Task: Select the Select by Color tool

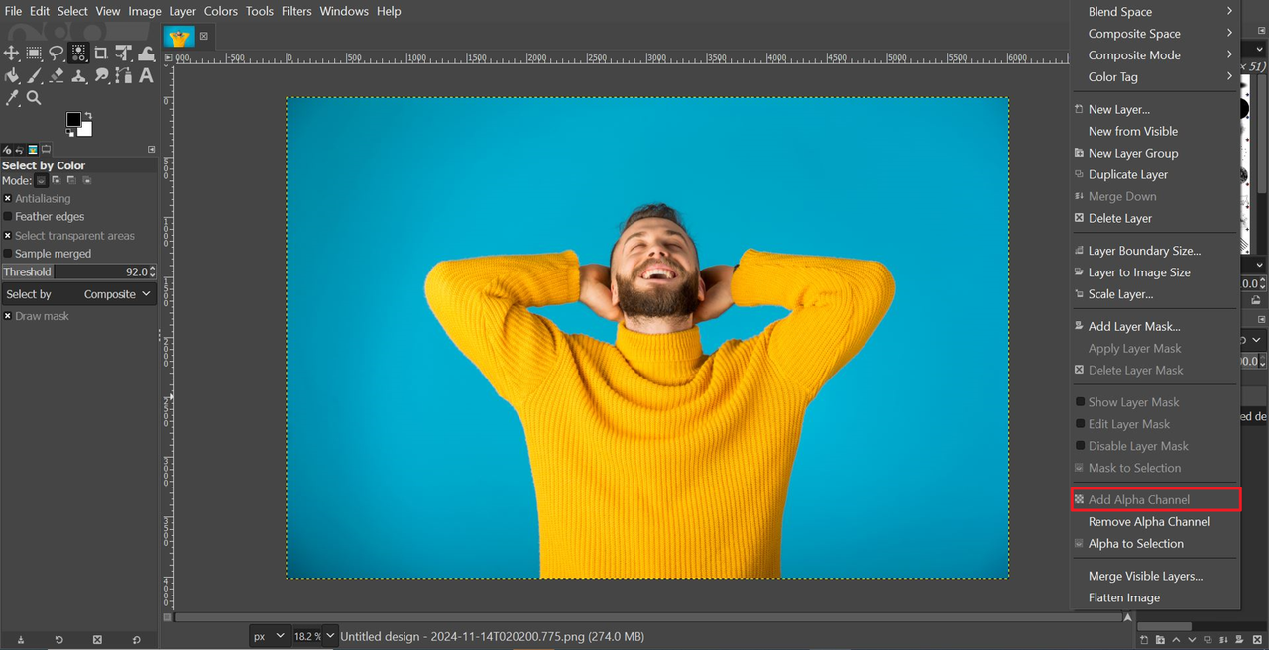Action: [78, 53]
